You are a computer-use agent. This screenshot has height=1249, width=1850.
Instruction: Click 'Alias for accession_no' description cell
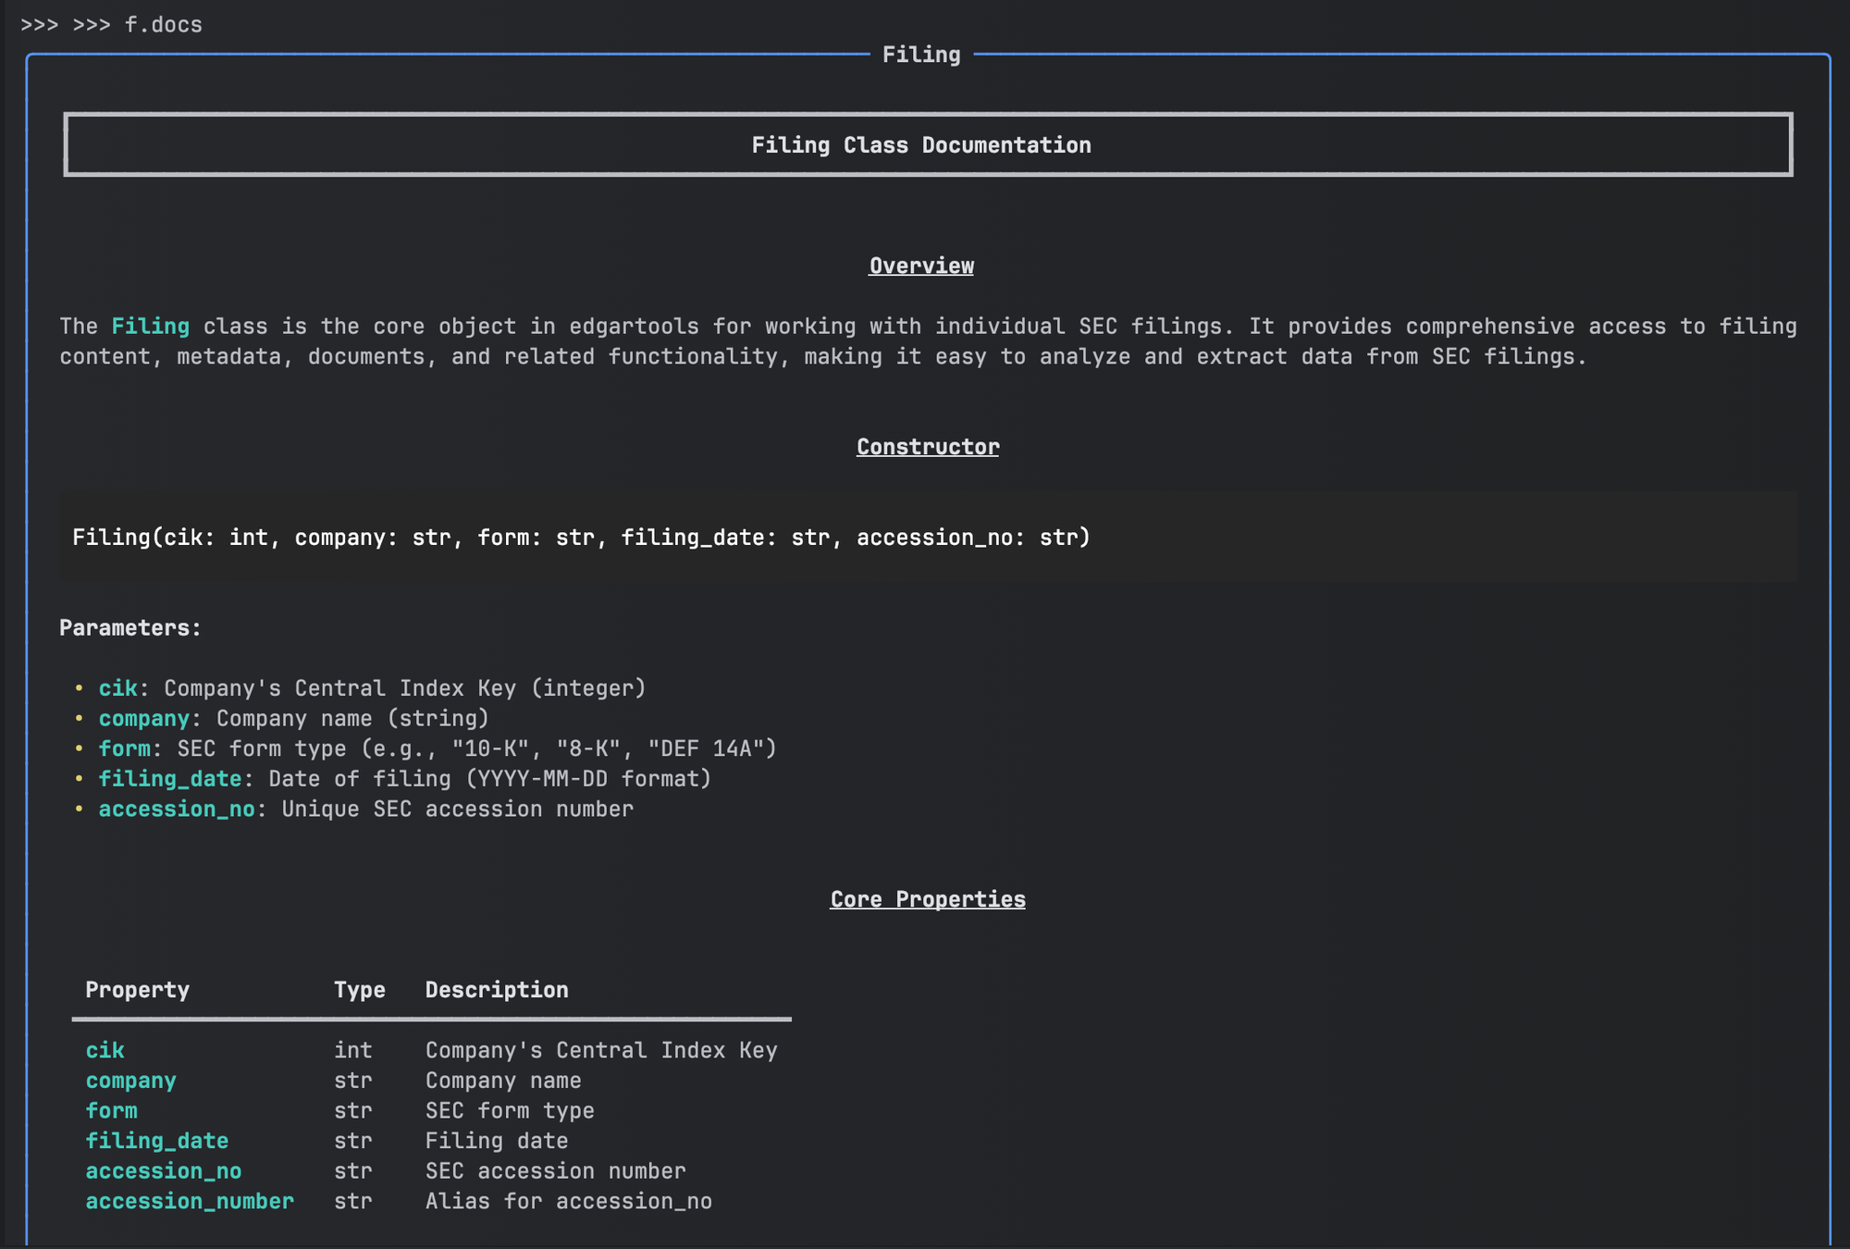point(569,1201)
